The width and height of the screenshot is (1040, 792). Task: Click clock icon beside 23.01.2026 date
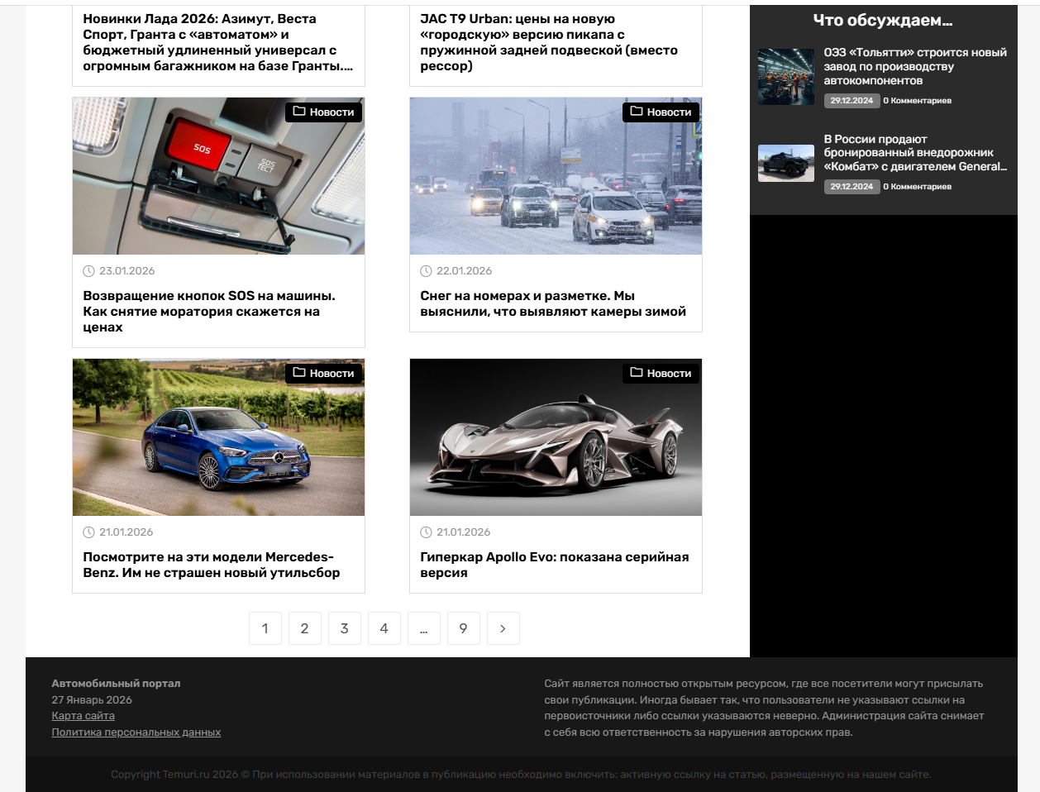pyautogui.click(x=89, y=271)
